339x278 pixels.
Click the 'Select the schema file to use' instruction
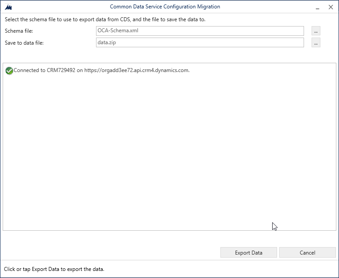click(x=105, y=19)
